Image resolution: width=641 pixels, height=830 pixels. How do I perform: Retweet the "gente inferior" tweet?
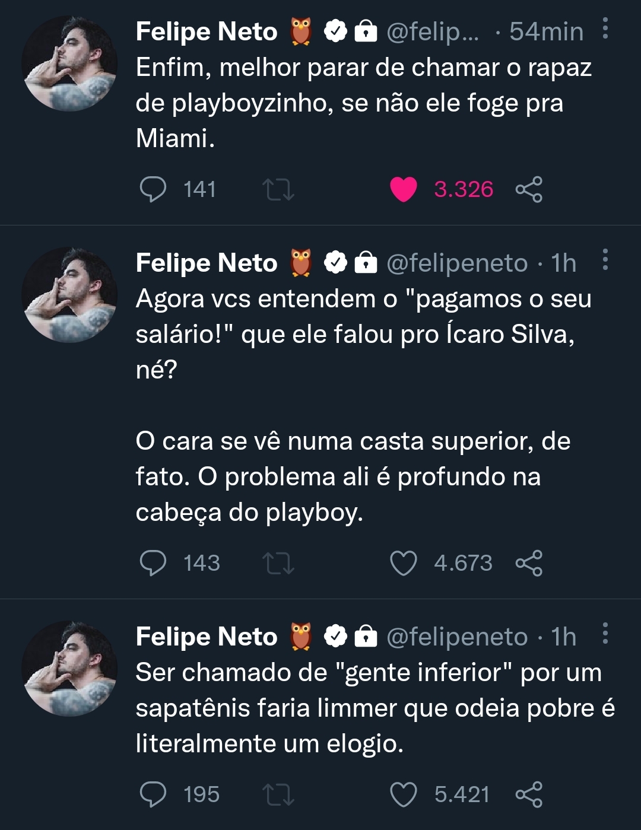tap(278, 794)
